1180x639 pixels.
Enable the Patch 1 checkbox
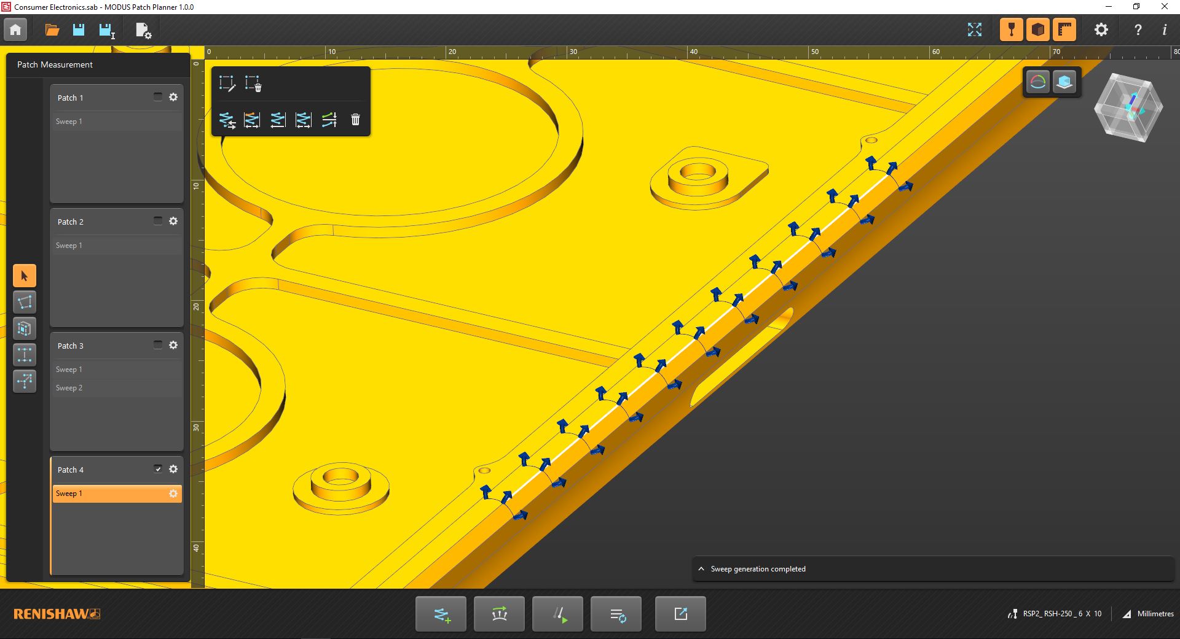click(x=158, y=97)
